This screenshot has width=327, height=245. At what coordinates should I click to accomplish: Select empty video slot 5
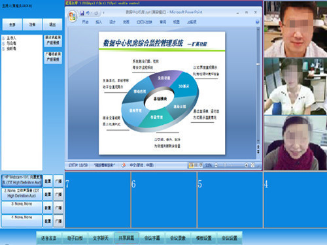(230, 200)
